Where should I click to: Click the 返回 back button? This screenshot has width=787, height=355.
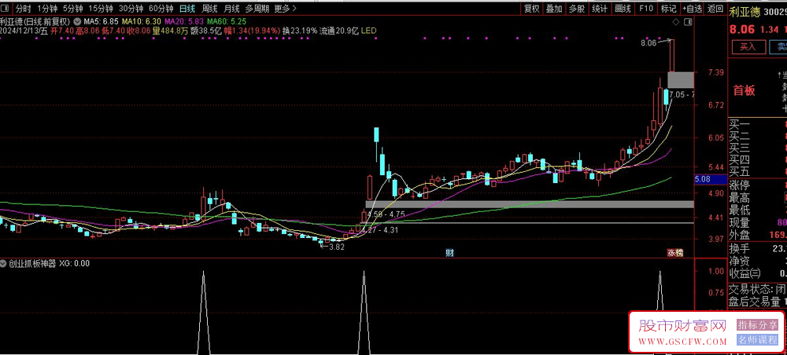(x=715, y=9)
